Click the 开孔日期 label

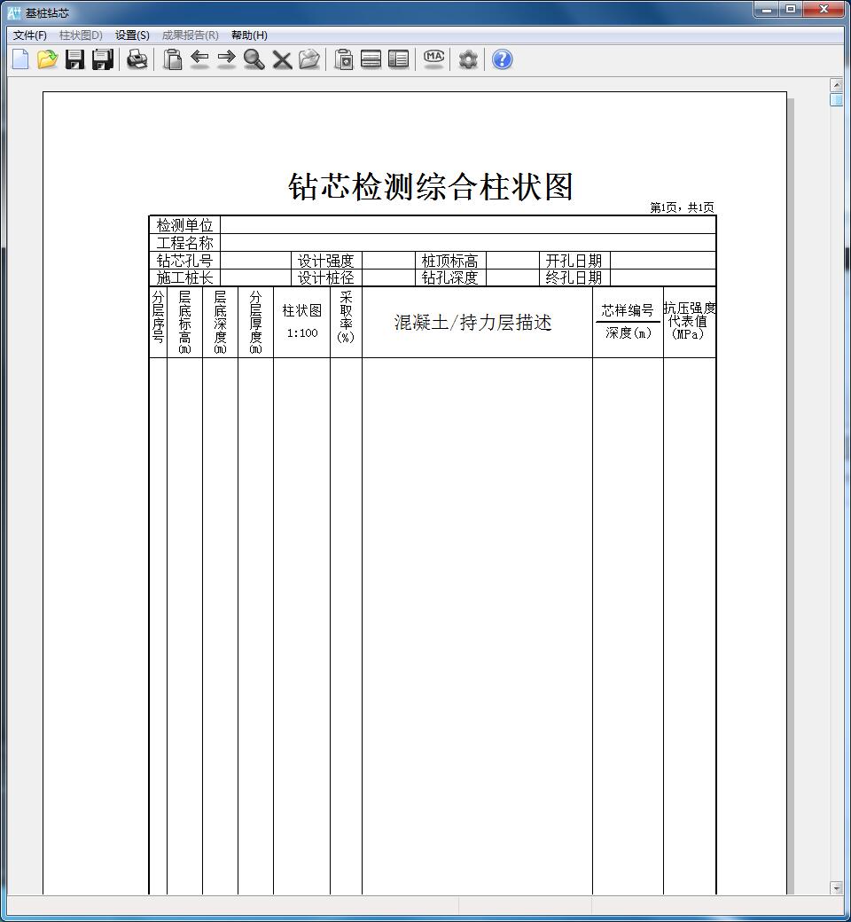point(574,261)
